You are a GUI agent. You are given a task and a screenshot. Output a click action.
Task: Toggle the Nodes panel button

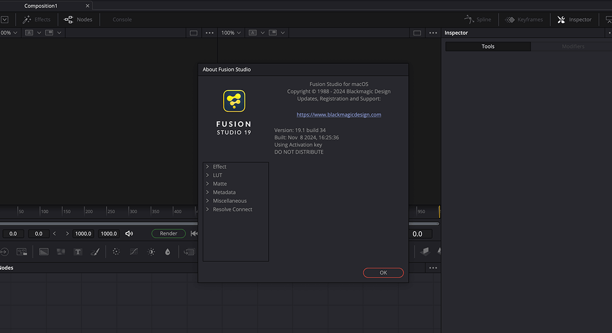pyautogui.click(x=78, y=19)
